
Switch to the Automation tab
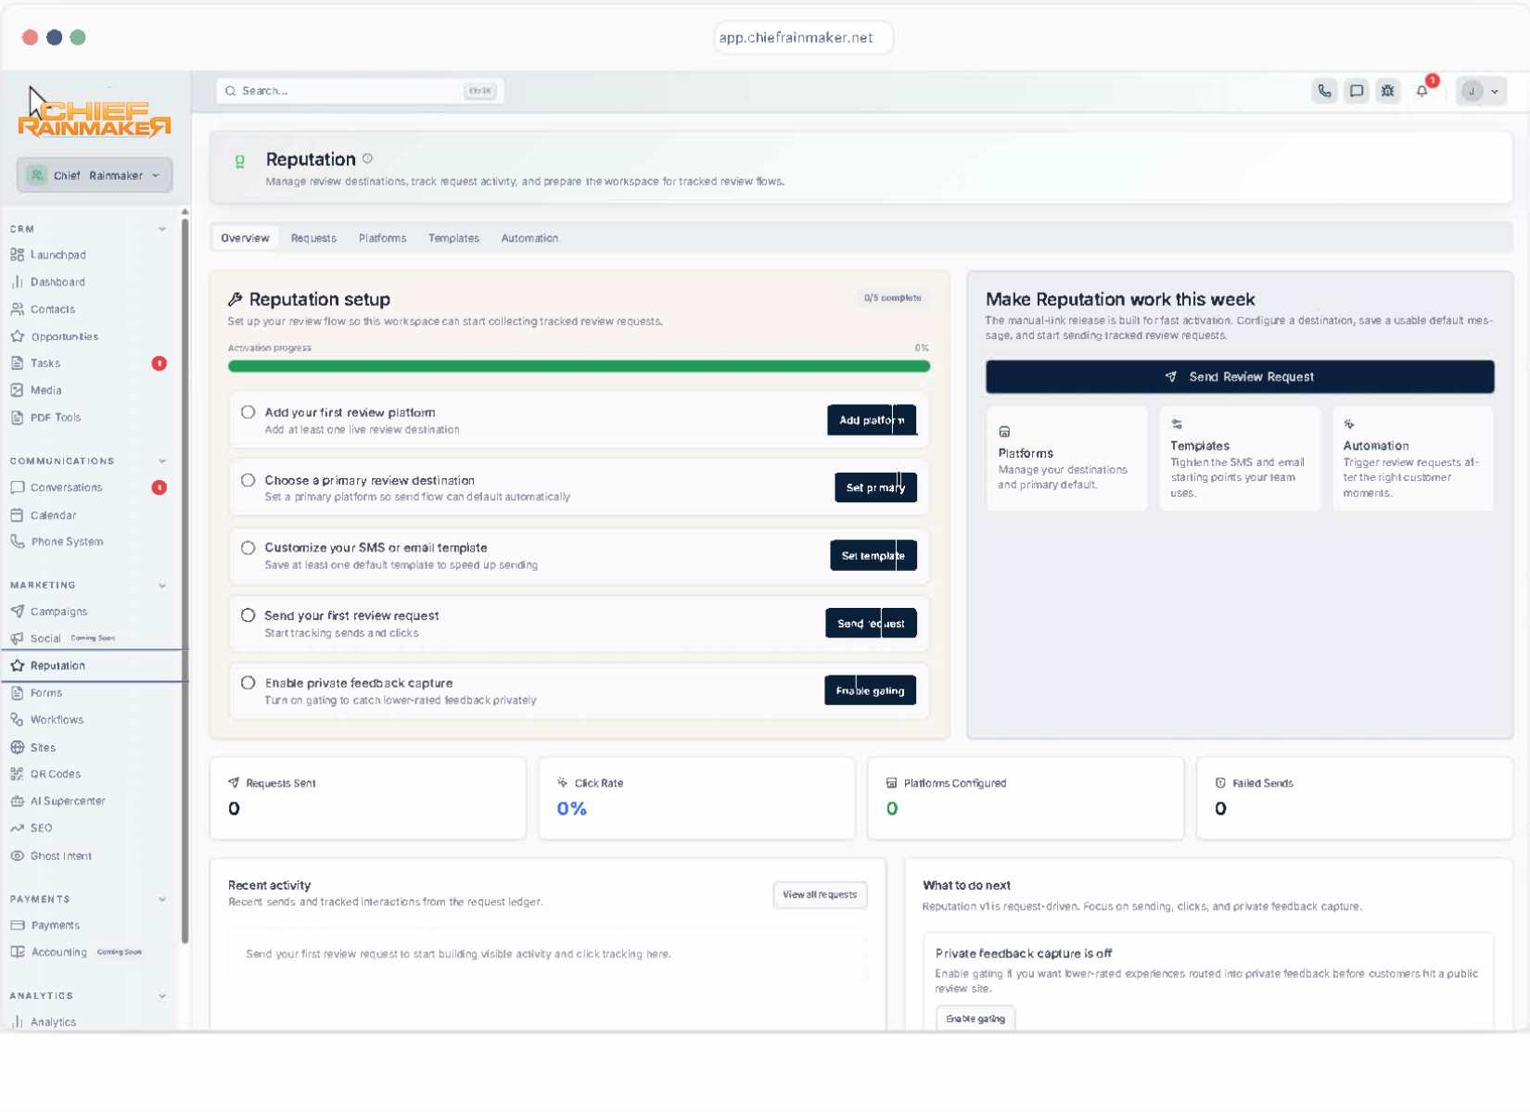(529, 238)
